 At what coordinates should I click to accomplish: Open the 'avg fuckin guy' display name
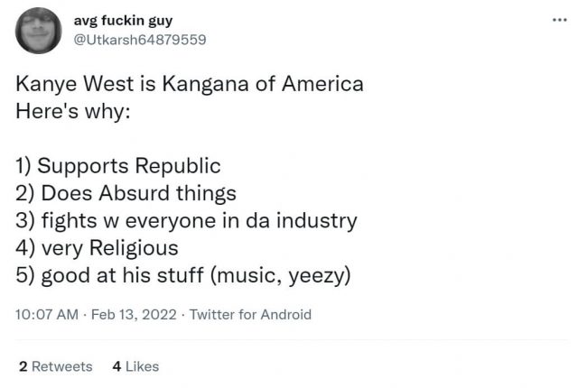point(122,20)
